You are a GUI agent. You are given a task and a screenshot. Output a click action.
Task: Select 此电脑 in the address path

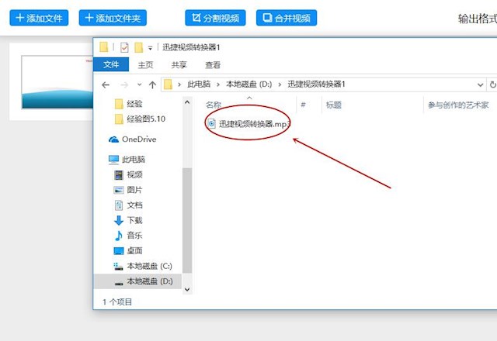[199, 84]
